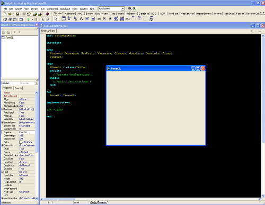
Task: Switch to the Events tab in Object Inspector
Action: coord(18,88)
